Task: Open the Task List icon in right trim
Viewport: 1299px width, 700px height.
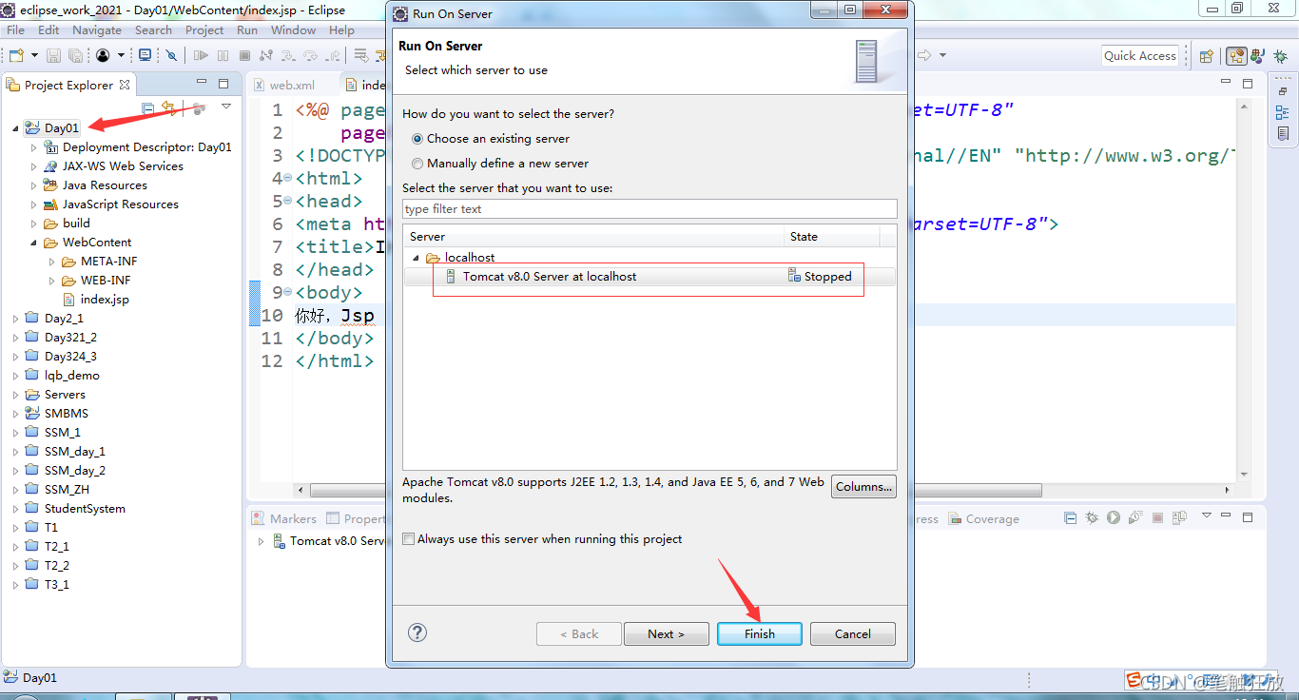Action: (x=1283, y=134)
